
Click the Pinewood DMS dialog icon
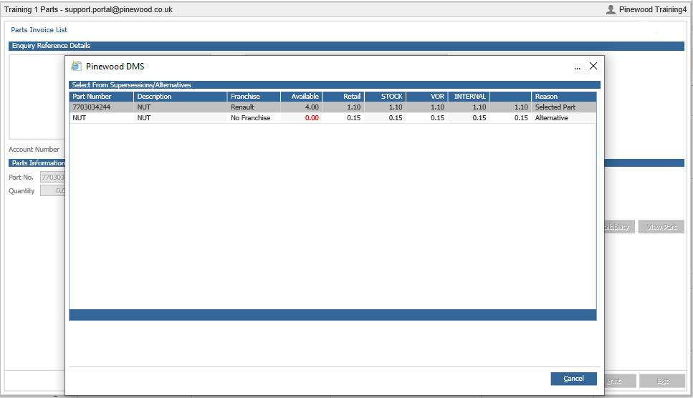[x=77, y=66]
